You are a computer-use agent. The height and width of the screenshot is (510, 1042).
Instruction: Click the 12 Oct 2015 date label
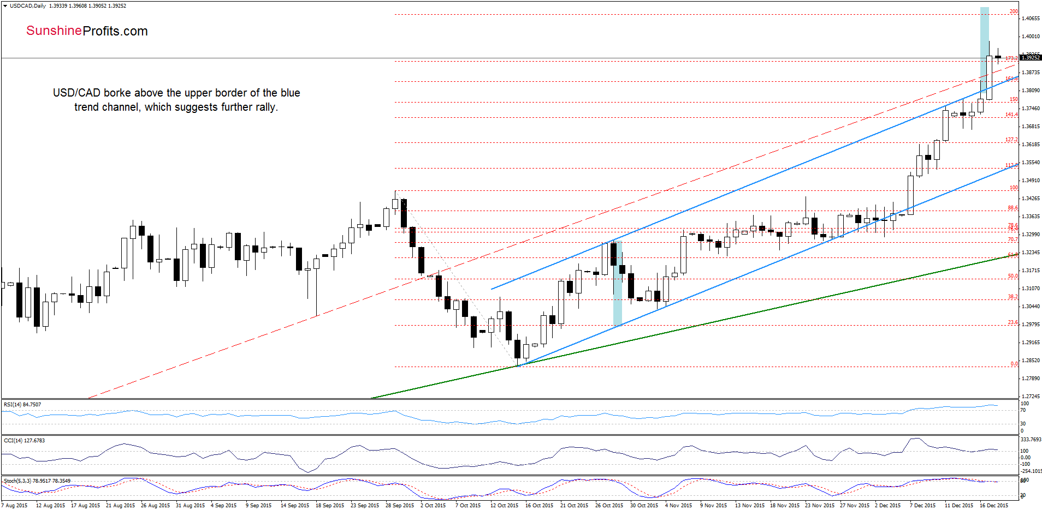coord(505,506)
